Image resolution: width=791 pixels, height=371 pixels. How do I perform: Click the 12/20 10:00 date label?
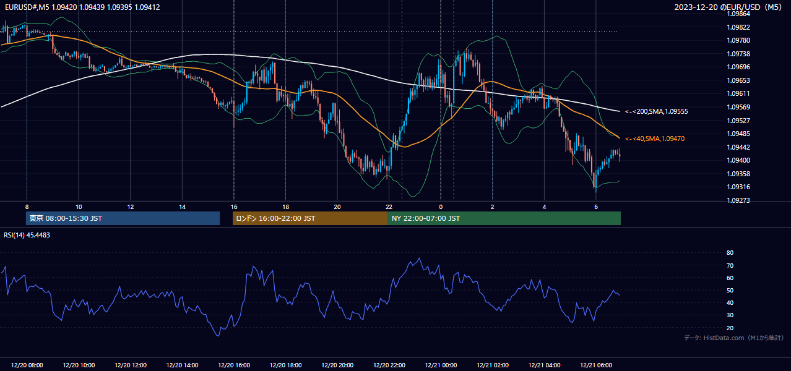79,365
